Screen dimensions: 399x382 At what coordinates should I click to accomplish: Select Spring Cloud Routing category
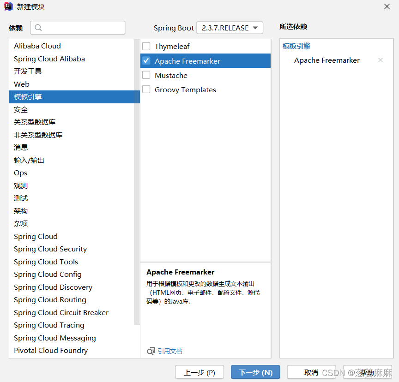click(72, 300)
